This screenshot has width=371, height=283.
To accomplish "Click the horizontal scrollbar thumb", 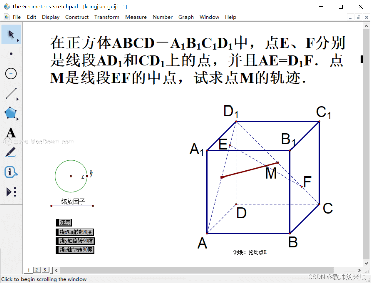I will [197, 270].
